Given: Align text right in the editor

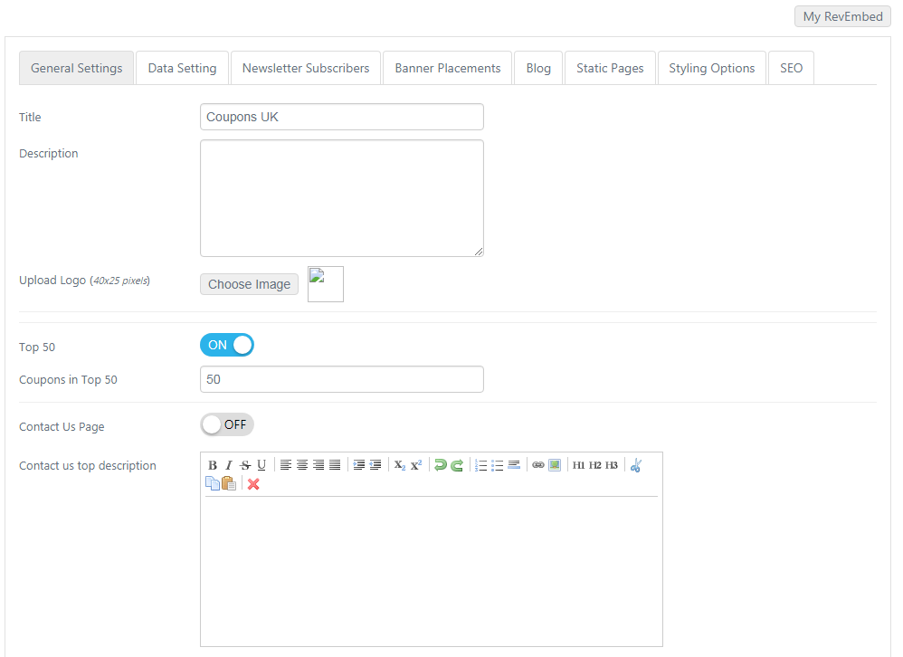Looking at the screenshot, I should click(x=318, y=465).
